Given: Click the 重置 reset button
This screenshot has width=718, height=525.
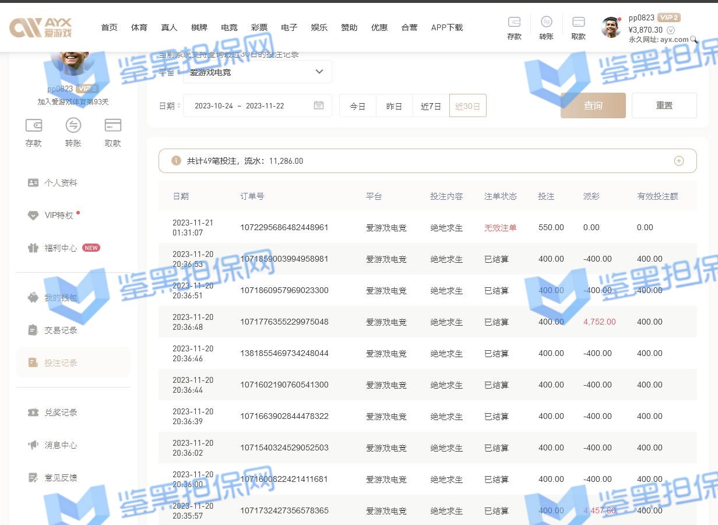Looking at the screenshot, I should tap(664, 105).
